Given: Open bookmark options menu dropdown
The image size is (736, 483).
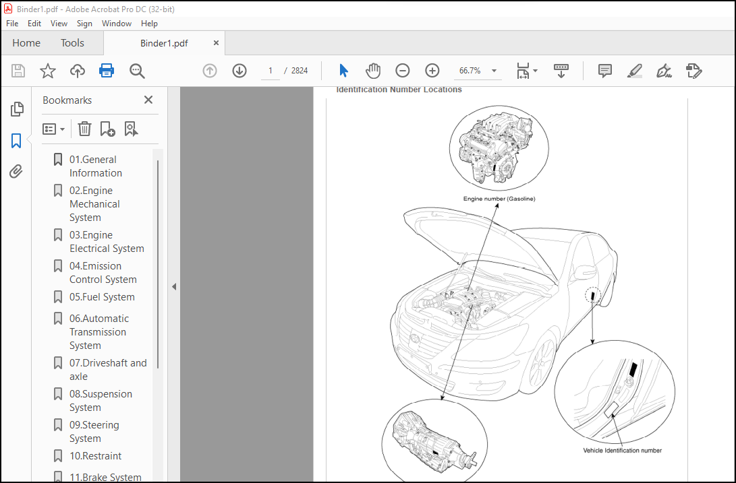Looking at the screenshot, I should point(53,129).
